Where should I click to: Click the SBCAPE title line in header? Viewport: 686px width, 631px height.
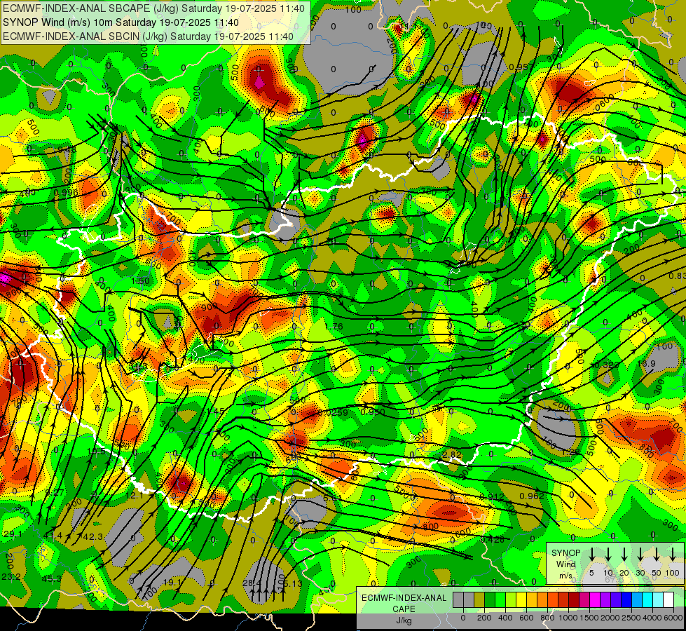click(x=153, y=8)
